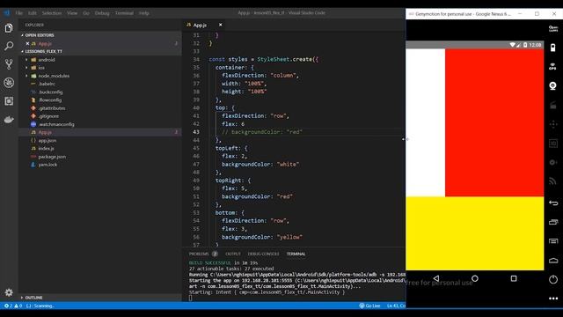Click the Go Live status bar button
The image size is (563, 317).
[x=369, y=306]
